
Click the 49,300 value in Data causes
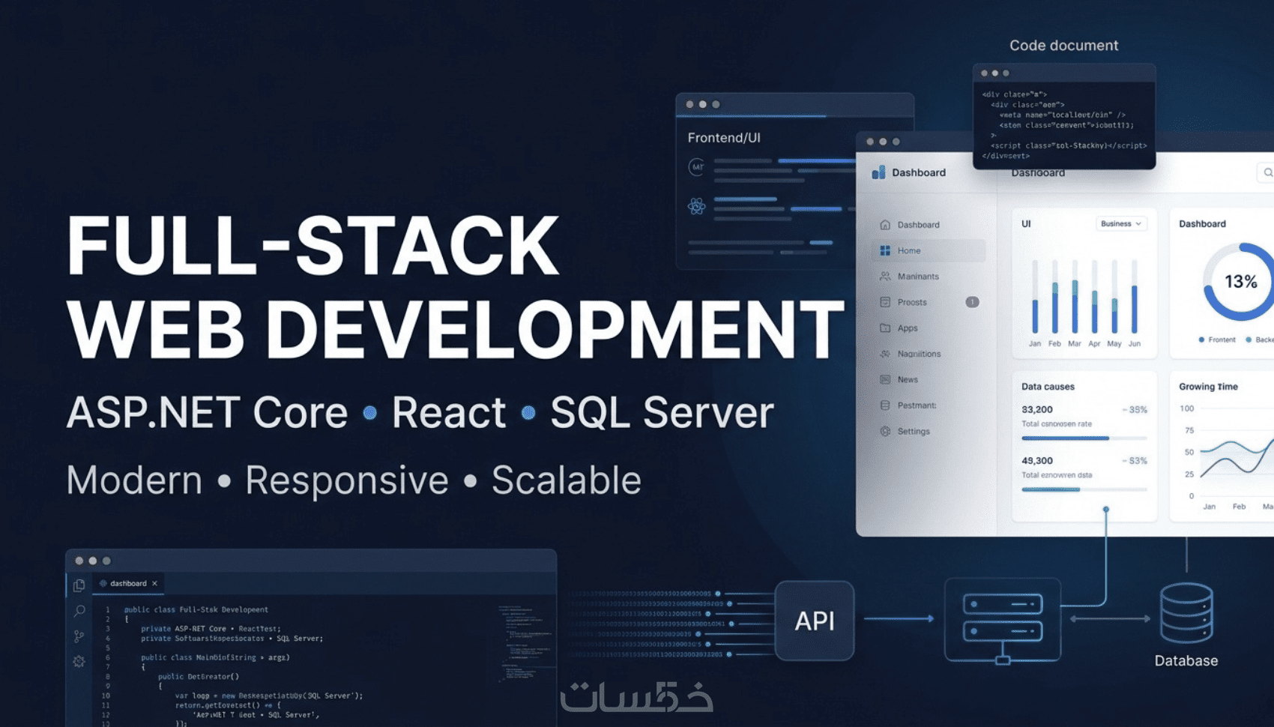(1037, 461)
